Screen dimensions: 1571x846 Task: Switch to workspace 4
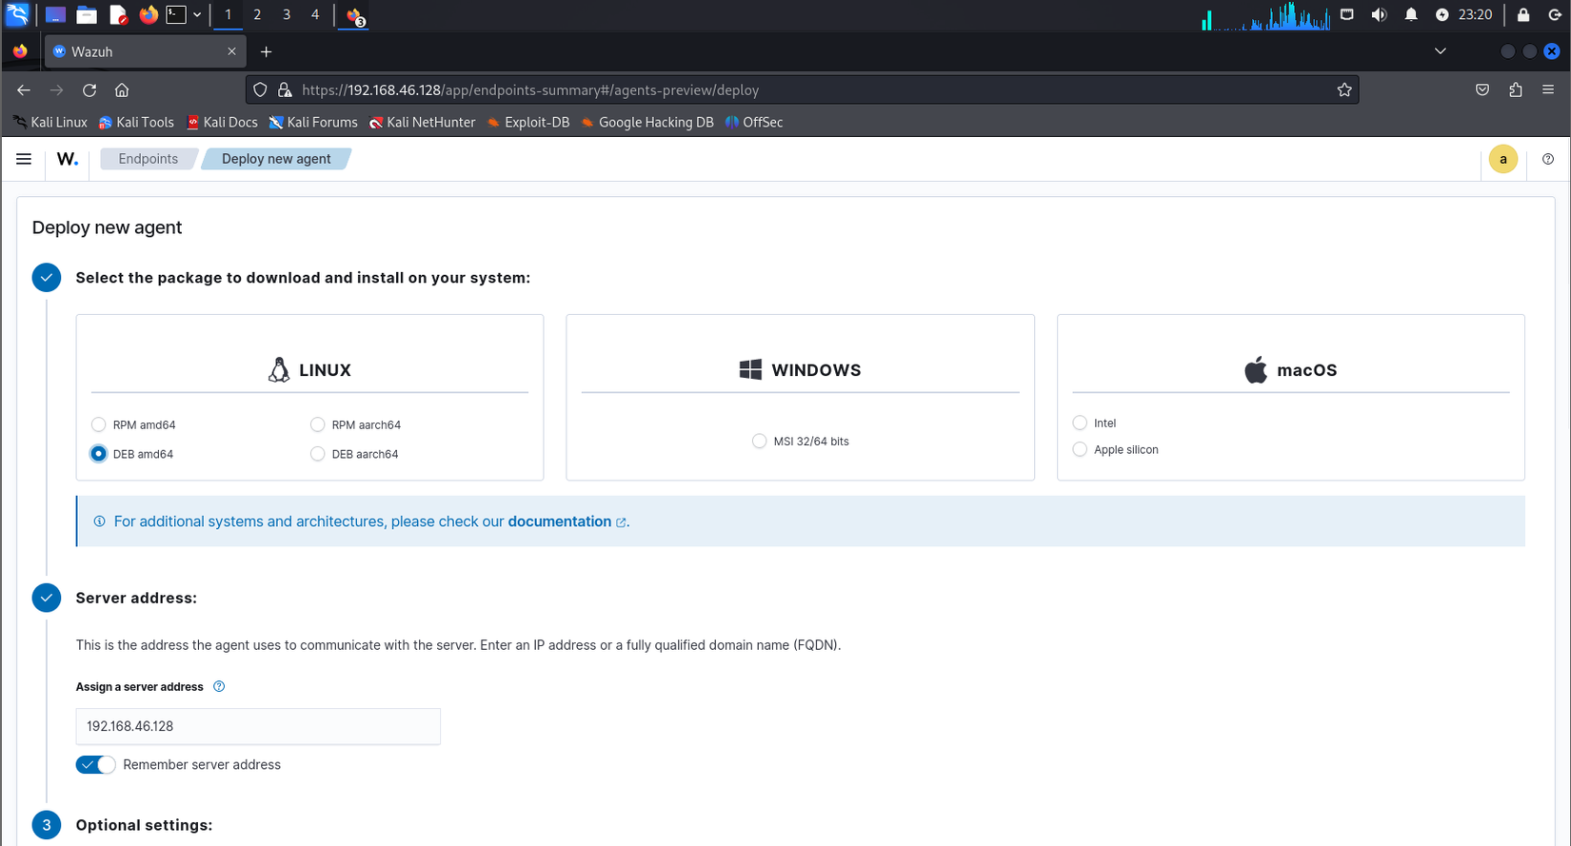pos(315,14)
